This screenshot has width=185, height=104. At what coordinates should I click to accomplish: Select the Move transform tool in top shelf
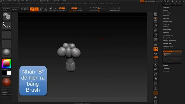[41, 9]
